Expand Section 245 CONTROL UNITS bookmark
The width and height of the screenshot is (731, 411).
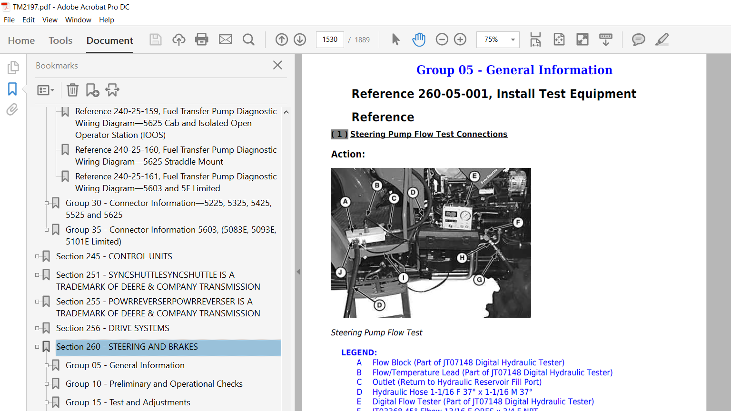(x=37, y=256)
